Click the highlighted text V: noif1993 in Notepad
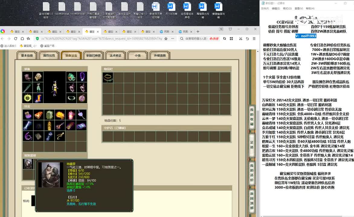Viewport: 354px width, 217px height. (306, 36)
